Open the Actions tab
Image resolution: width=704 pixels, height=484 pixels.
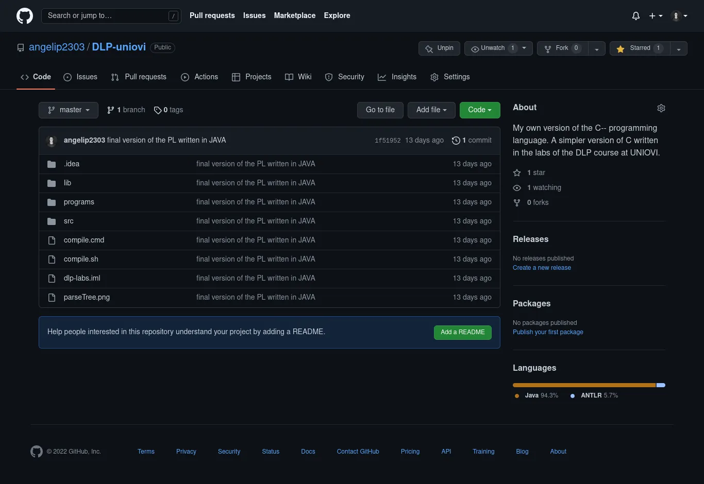pos(199,77)
